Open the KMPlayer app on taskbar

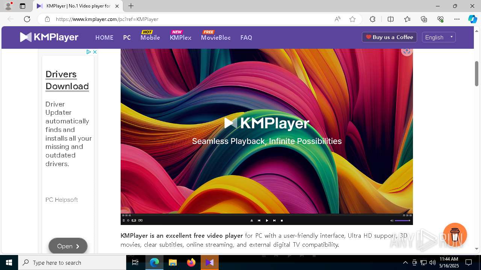[210, 262]
